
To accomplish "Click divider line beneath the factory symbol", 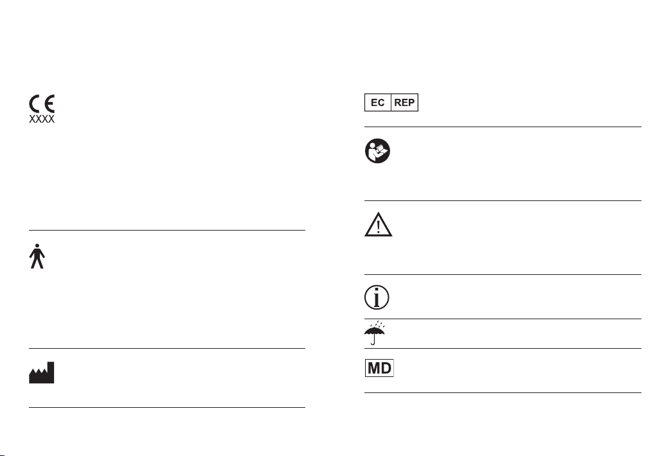I will coord(167,408).
